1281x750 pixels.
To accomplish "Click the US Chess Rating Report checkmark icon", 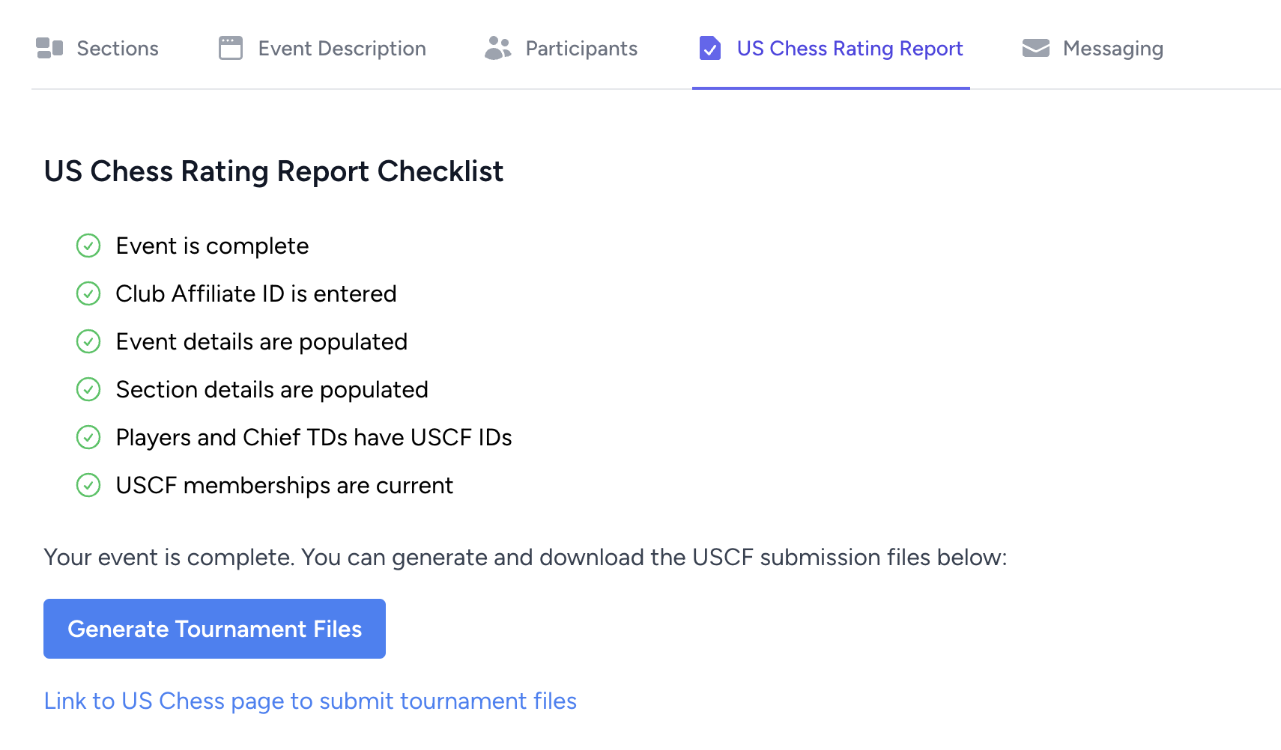I will (x=710, y=49).
